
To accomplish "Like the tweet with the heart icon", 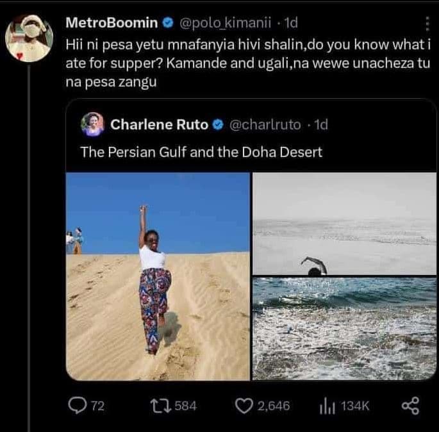I will (244, 405).
